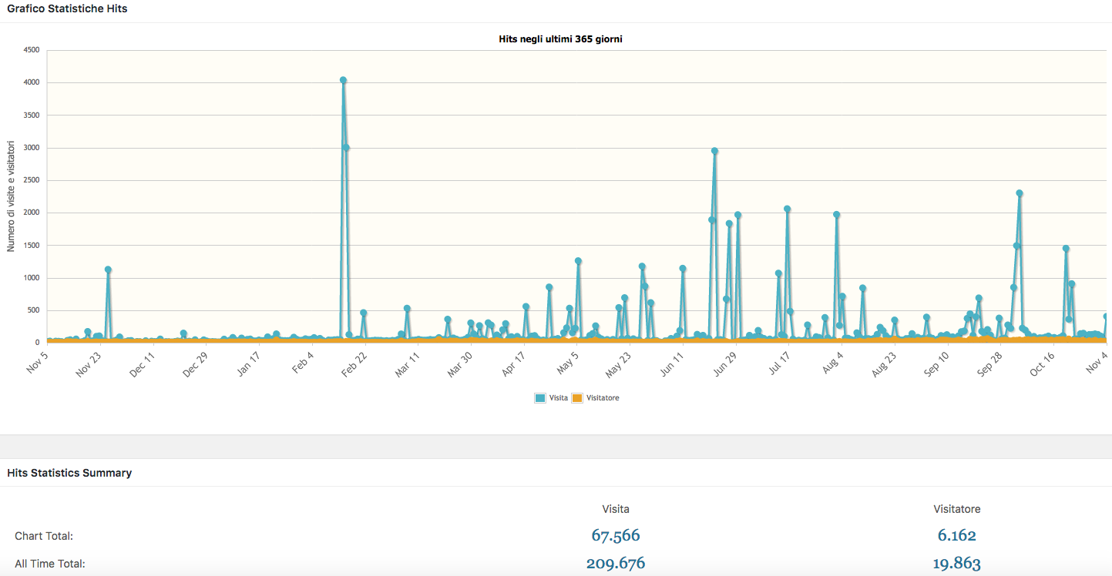
Task: Collapse the Grafico Statistiche Hits panel header
Action: tap(67, 9)
